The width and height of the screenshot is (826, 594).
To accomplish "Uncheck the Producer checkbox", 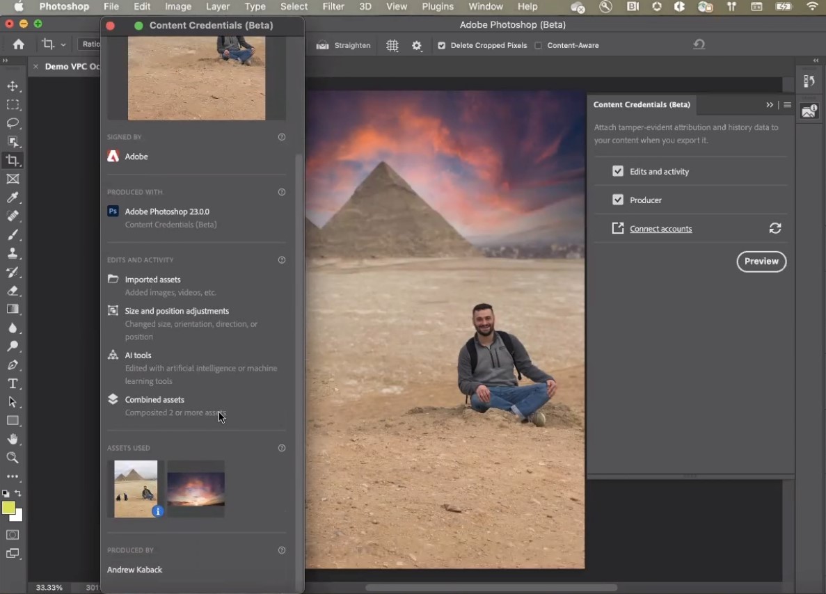I will [x=618, y=200].
